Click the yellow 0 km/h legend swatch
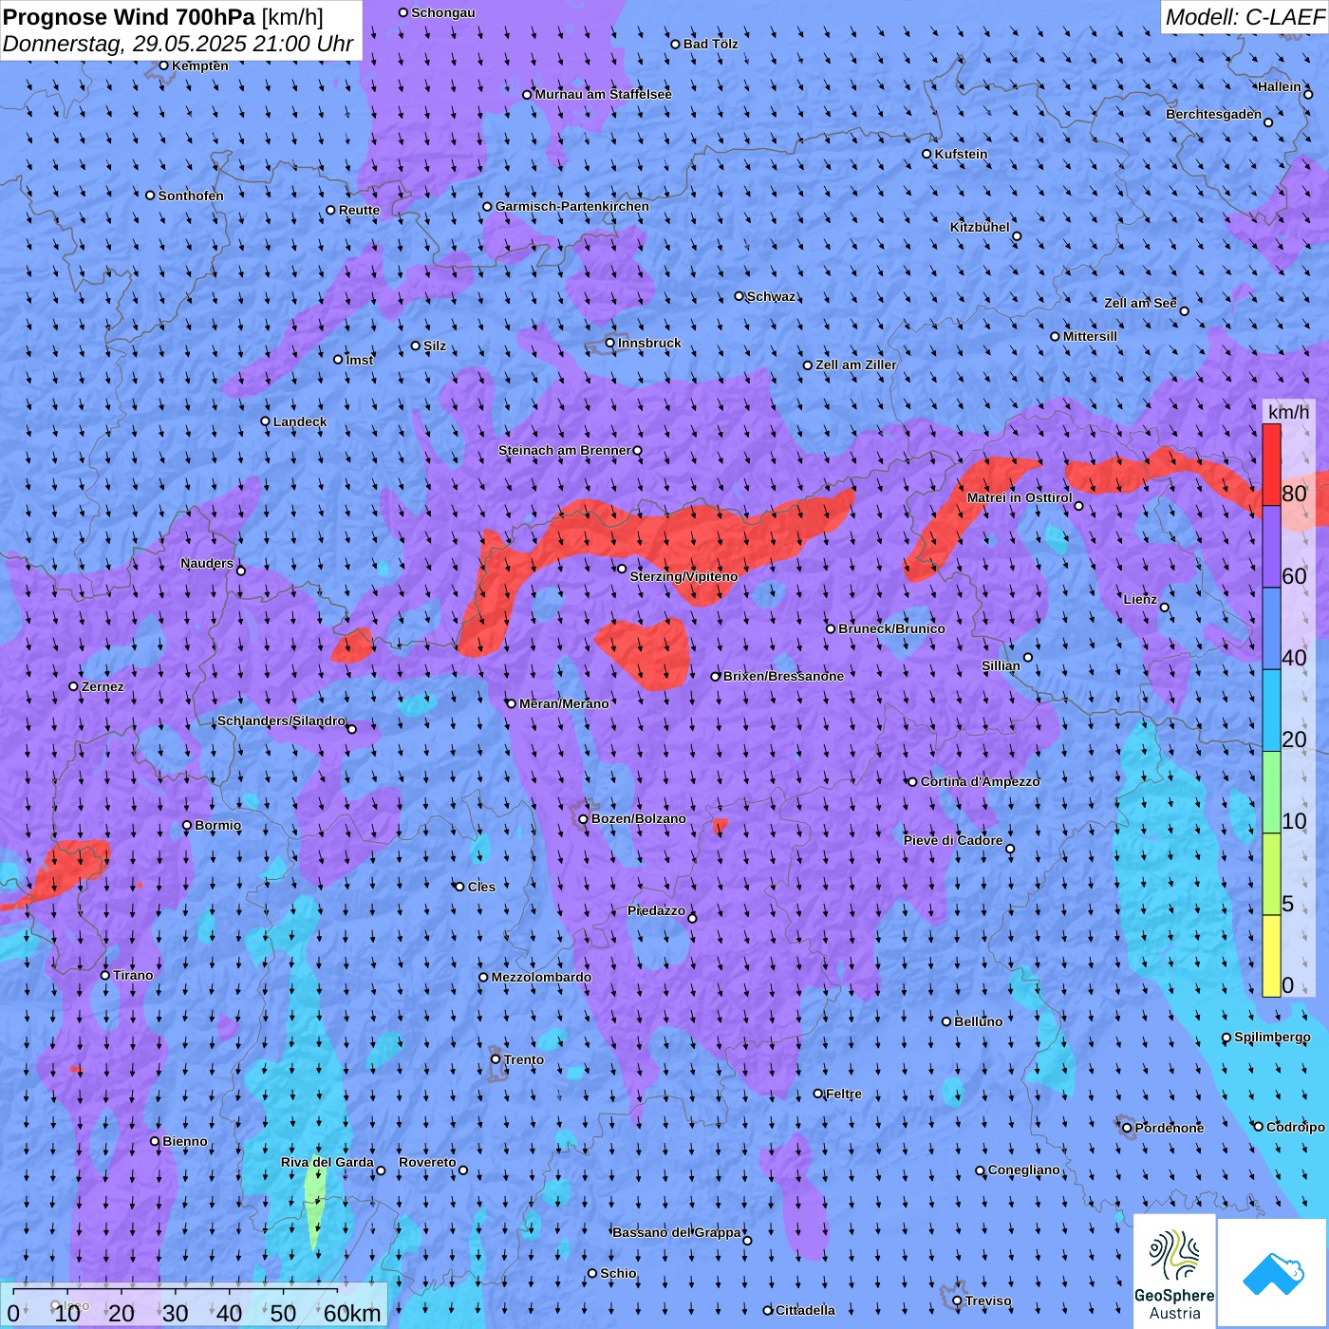 [1271, 956]
